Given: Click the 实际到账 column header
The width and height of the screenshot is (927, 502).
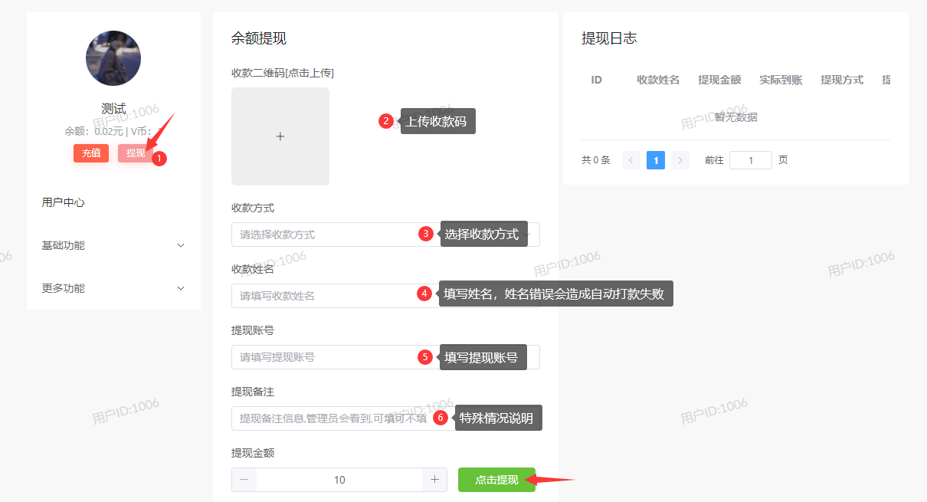Looking at the screenshot, I should (781, 80).
